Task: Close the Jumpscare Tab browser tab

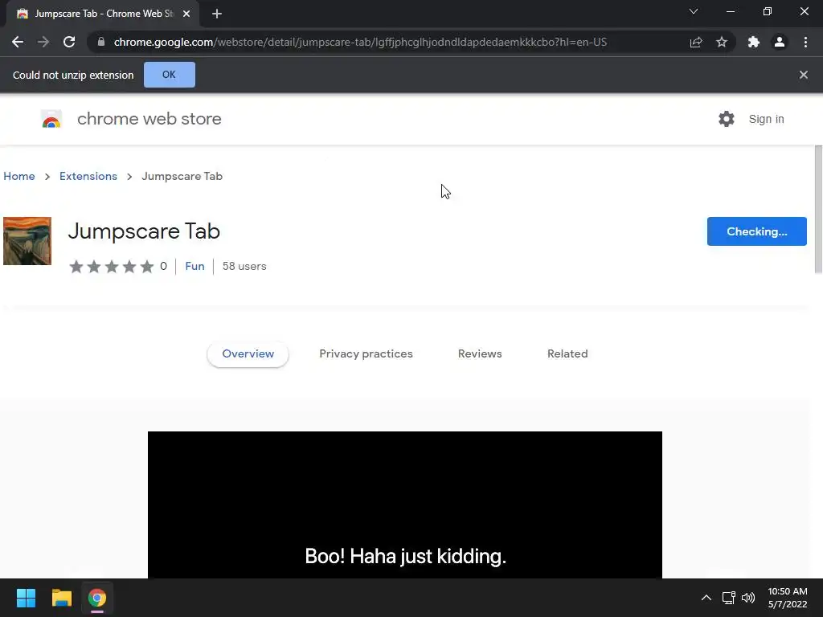Action: click(186, 14)
